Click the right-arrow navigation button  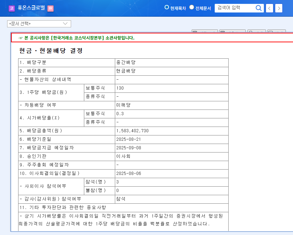[278, 8]
